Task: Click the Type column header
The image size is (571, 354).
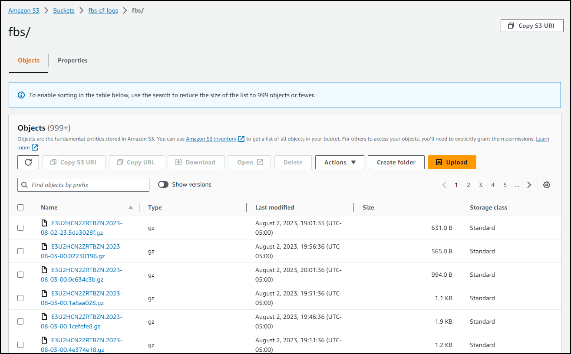Action: pyautogui.click(x=155, y=207)
